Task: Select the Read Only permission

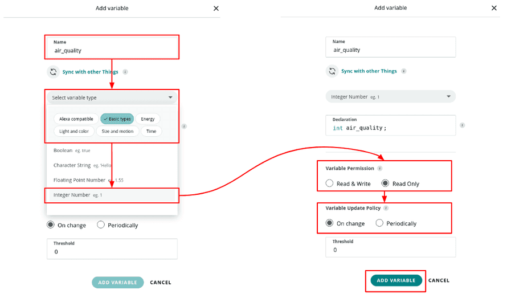Action: point(385,183)
